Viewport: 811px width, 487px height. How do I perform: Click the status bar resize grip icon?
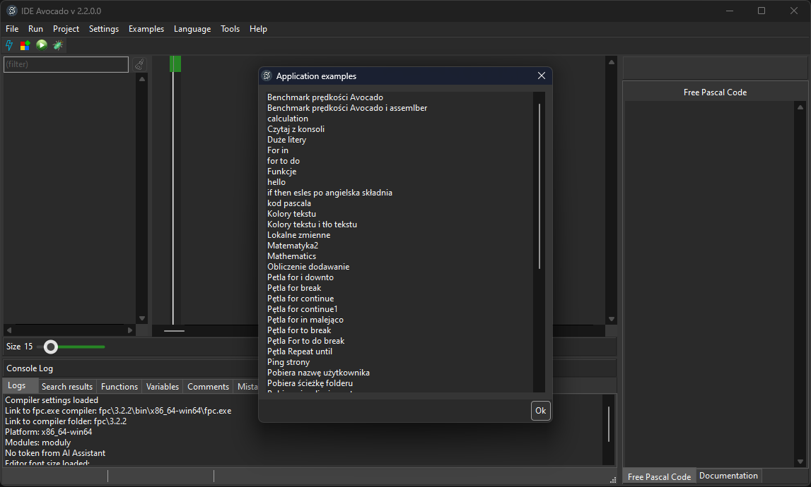[613, 480]
